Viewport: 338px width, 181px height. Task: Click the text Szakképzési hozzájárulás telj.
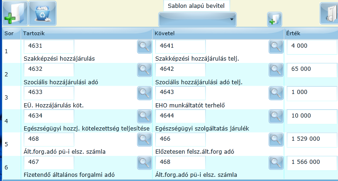[x=197, y=59]
